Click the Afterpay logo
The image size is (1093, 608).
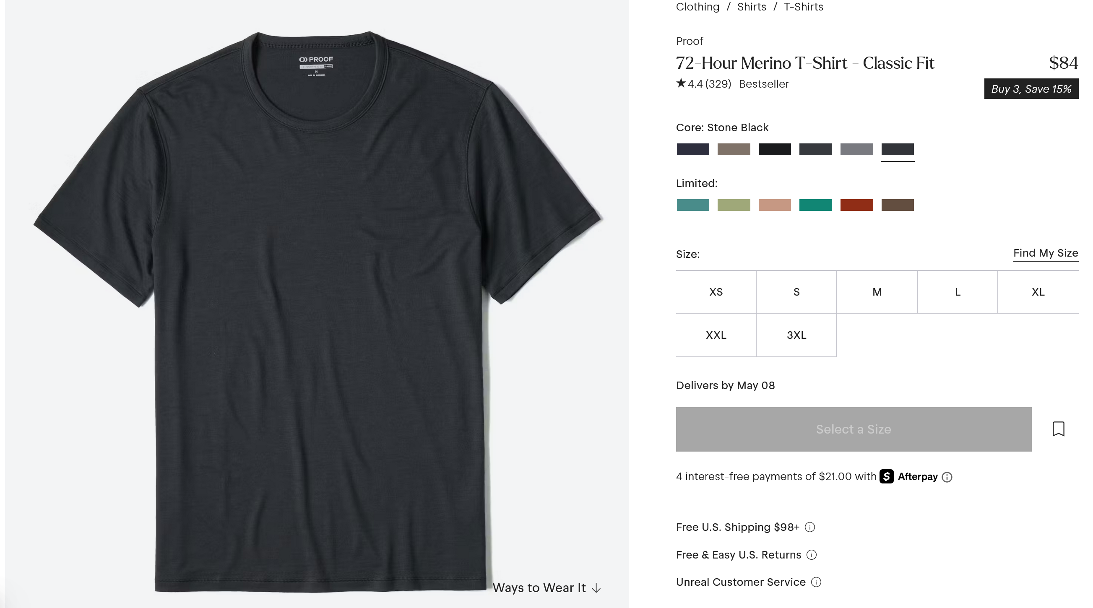pos(909,476)
